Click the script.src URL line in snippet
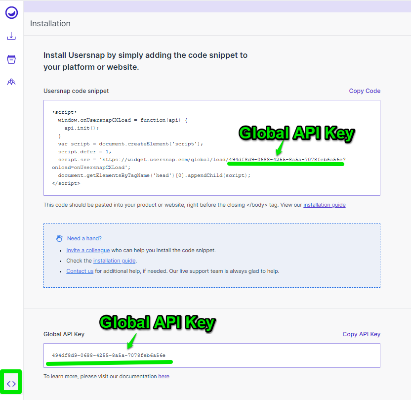The image size is (411, 400). click(x=202, y=160)
